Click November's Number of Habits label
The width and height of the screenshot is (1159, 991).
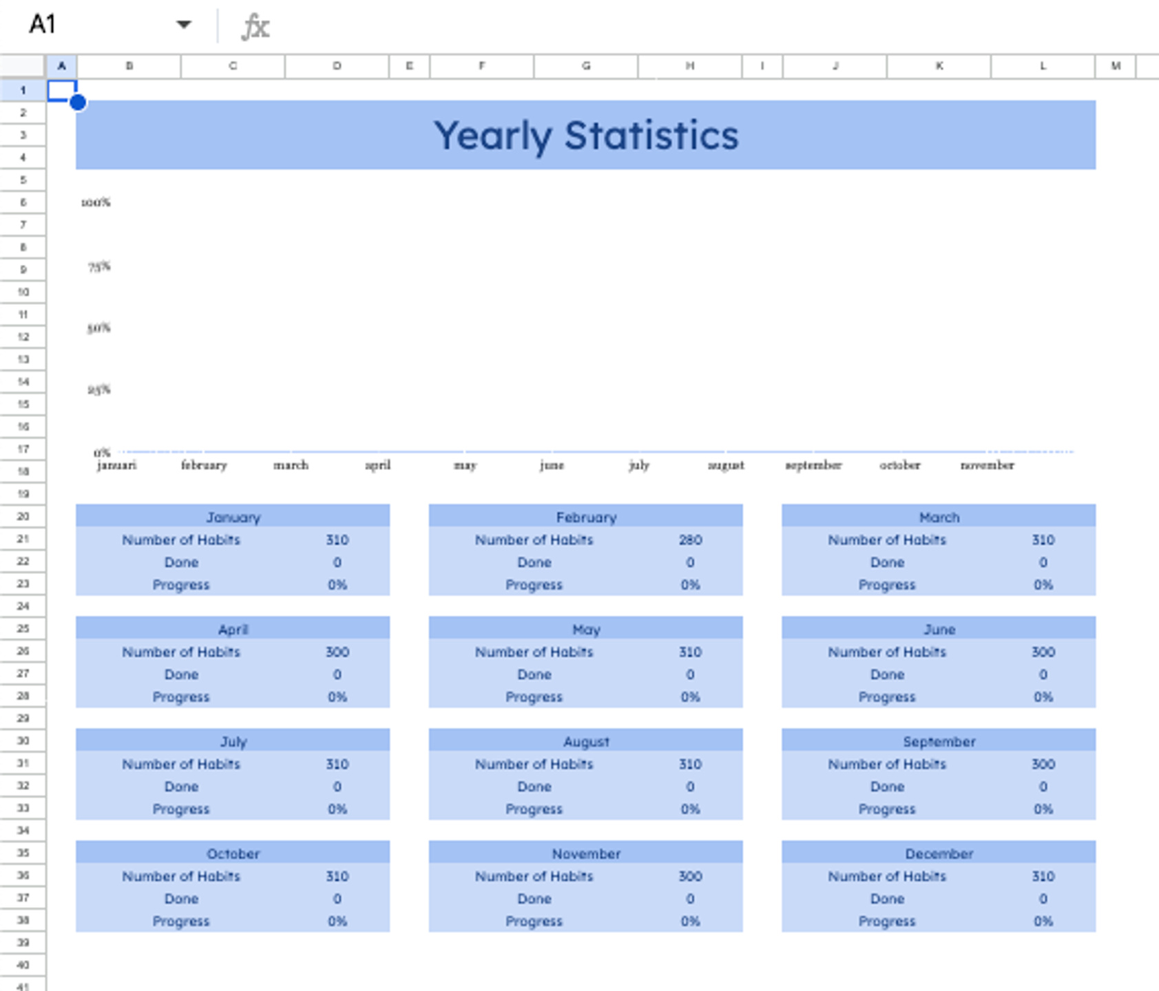[x=534, y=876]
